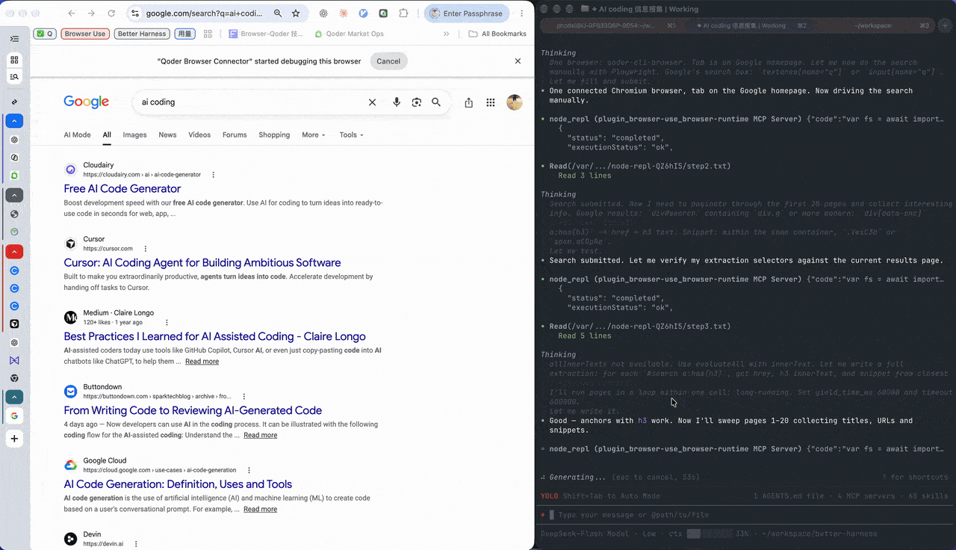Open the Cursor AI Coding Agent result
956x550 pixels.
202,263
